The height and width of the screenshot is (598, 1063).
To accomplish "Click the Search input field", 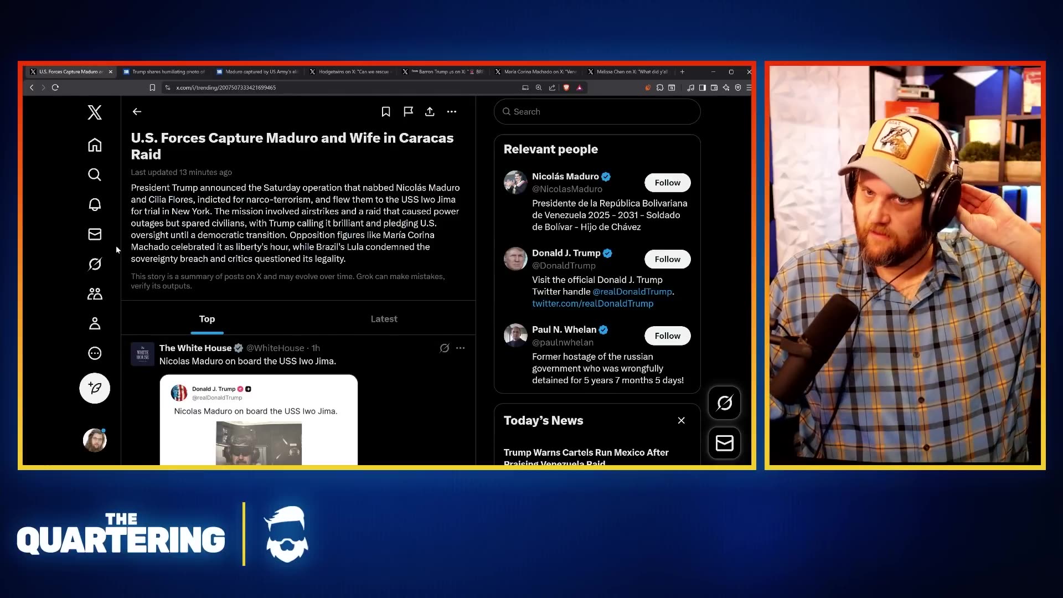I will point(598,112).
